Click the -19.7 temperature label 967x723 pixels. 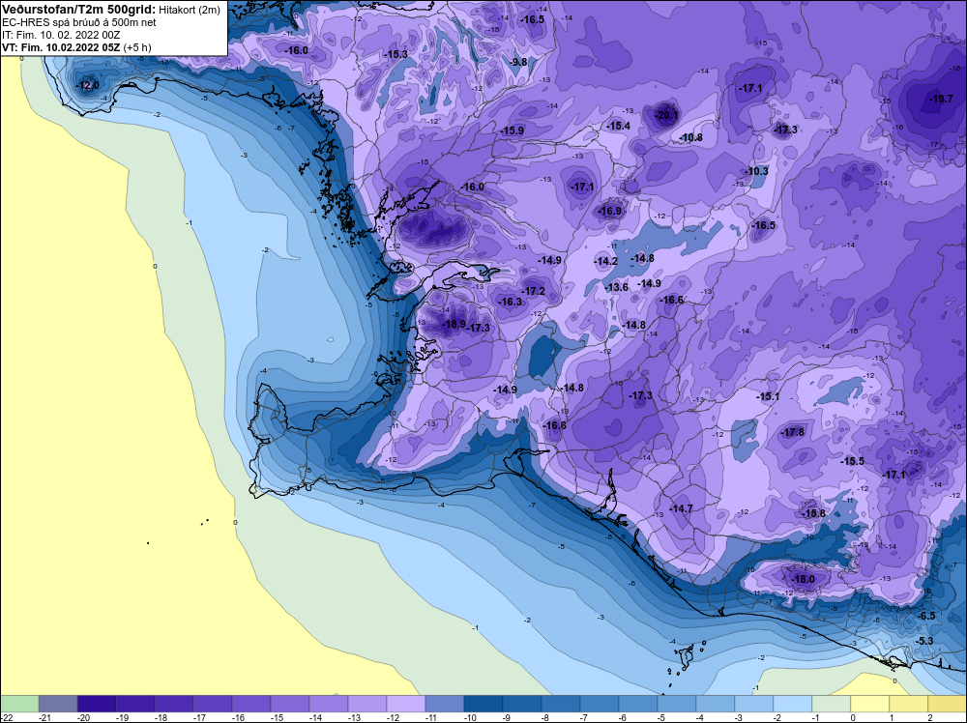[x=941, y=99]
